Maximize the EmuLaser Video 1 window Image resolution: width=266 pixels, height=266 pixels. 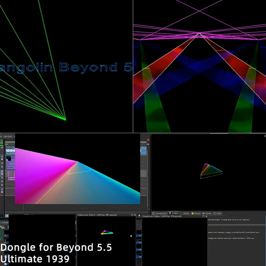coord(132,215)
